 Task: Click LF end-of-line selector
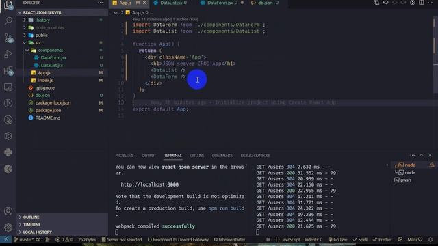[268, 239]
